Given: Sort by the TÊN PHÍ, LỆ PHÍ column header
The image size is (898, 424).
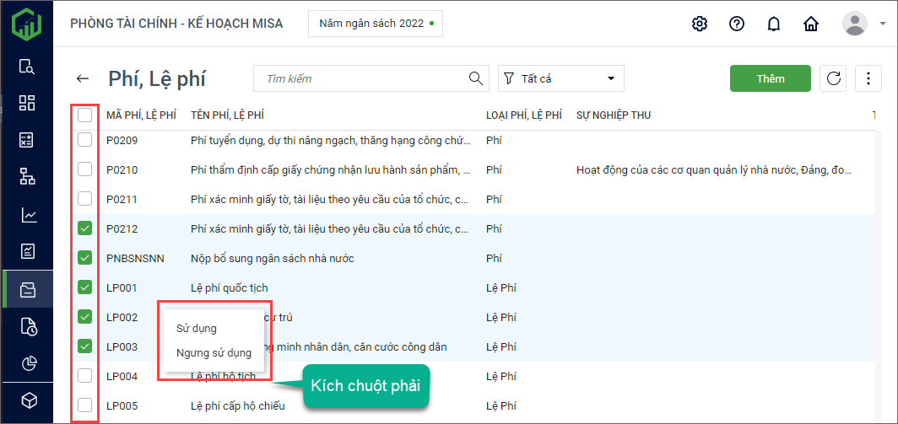Looking at the screenshot, I should pos(228,115).
